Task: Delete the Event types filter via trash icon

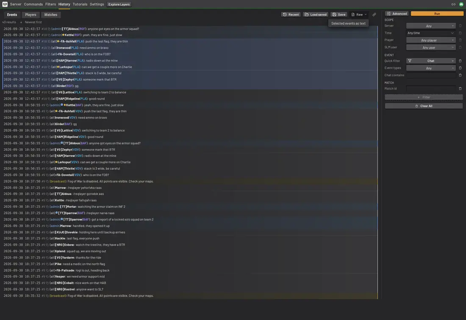Action: pos(460,68)
